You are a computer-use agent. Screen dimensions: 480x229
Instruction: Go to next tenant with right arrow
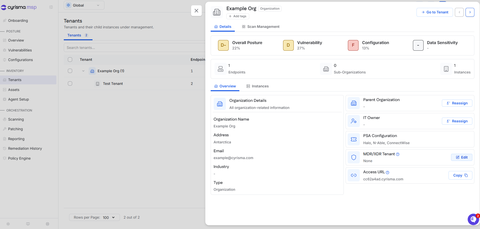470,12
